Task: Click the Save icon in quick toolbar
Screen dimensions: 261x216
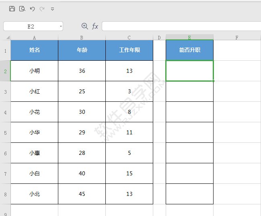Action: point(12,9)
